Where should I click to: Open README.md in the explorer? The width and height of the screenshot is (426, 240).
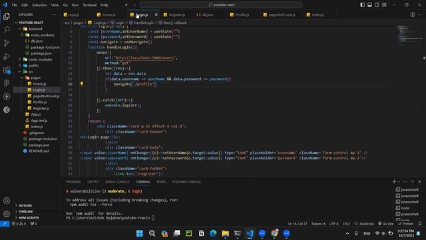(x=39, y=151)
